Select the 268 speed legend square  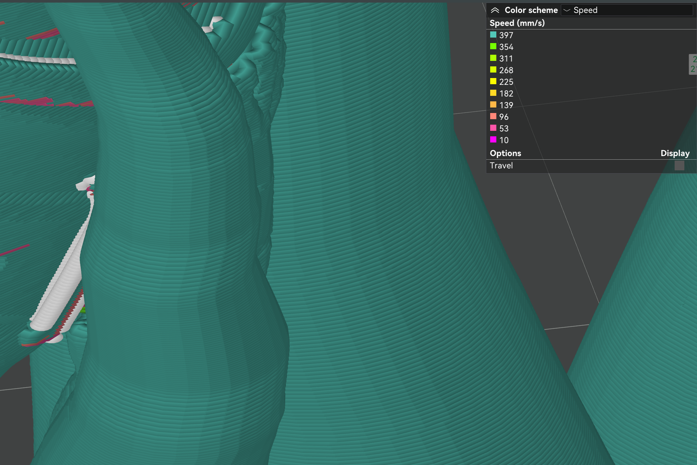point(493,69)
